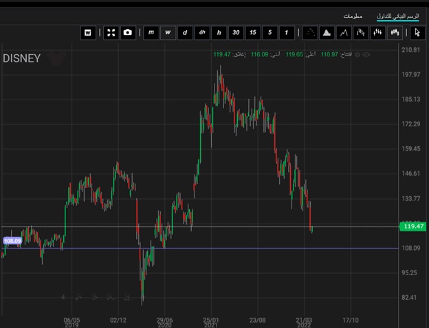Switch to area (mountain) chart style
429x328 pixels.
(327, 33)
